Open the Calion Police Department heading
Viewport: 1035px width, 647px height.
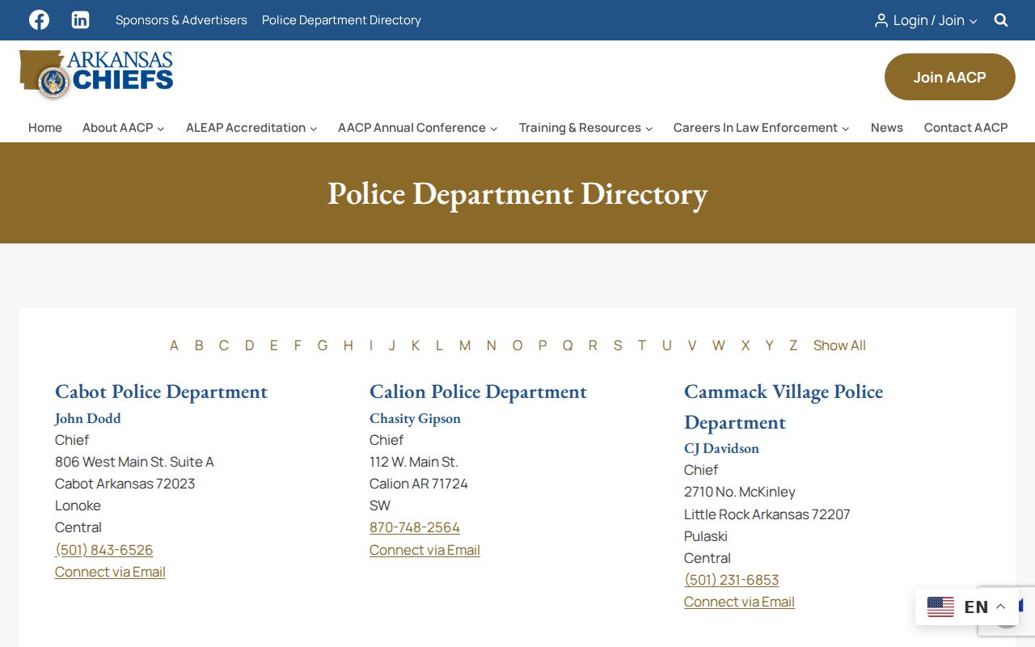(478, 391)
